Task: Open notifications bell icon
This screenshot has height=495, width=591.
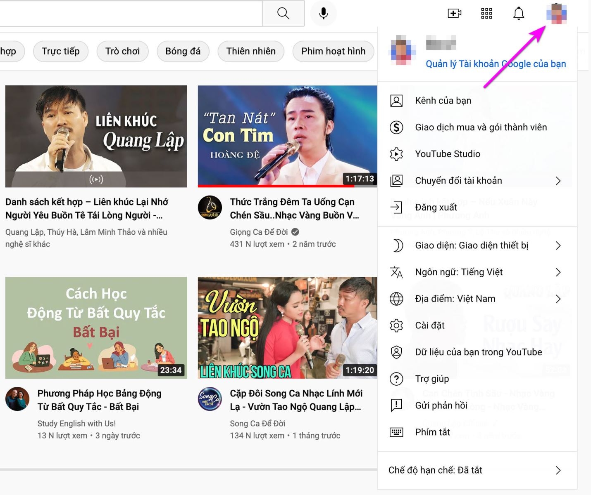Action: 518,13
